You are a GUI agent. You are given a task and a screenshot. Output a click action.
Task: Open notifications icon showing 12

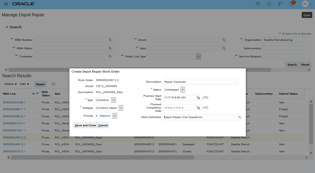pyautogui.click(x=292, y=4)
